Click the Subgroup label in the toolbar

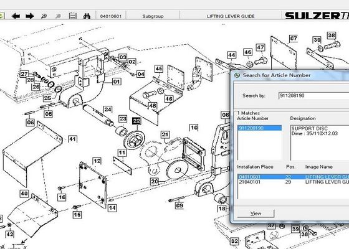[x=153, y=16]
